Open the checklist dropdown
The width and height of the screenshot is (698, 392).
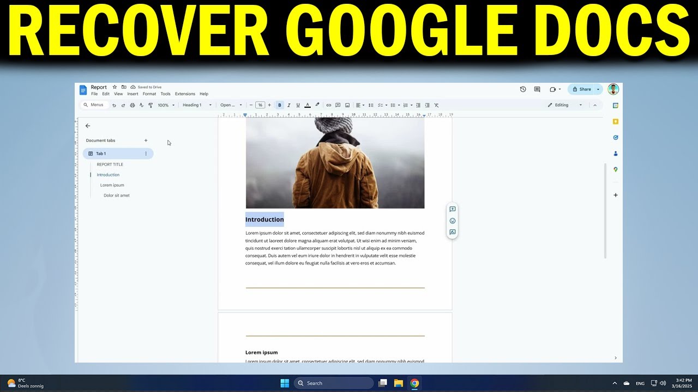click(x=383, y=105)
